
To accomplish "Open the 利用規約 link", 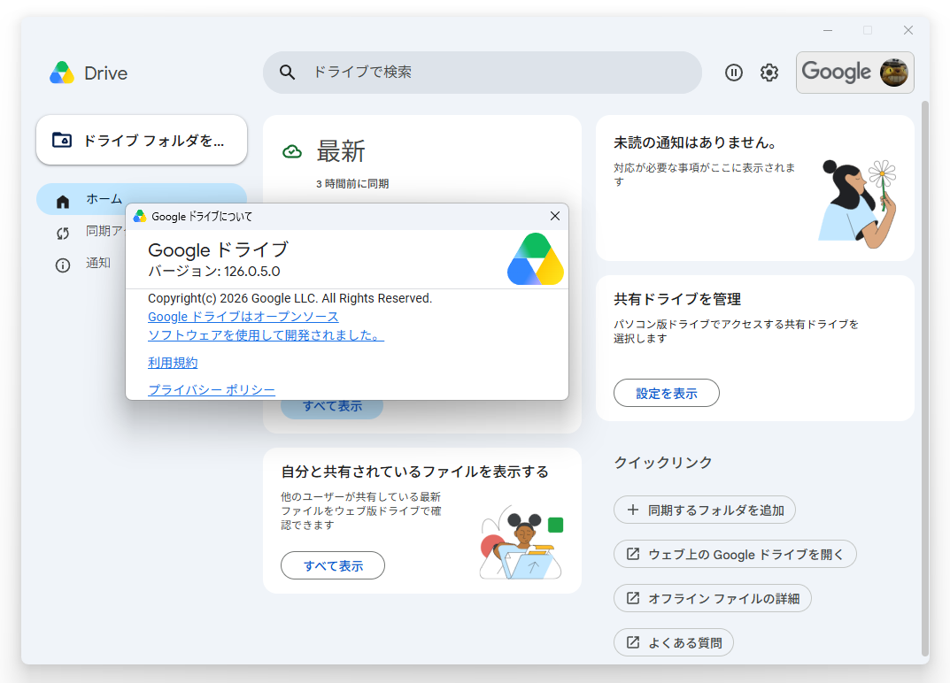I will click(x=173, y=363).
